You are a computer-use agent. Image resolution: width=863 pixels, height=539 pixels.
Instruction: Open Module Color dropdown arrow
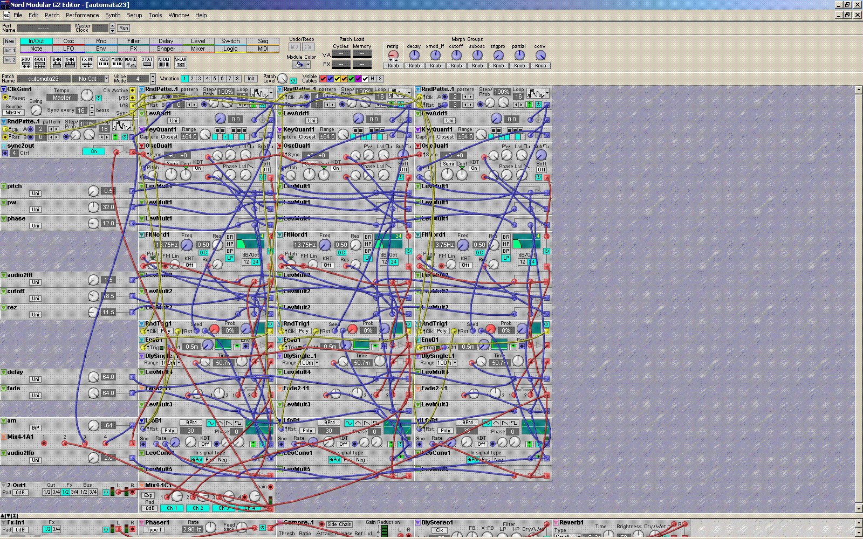[x=308, y=65]
